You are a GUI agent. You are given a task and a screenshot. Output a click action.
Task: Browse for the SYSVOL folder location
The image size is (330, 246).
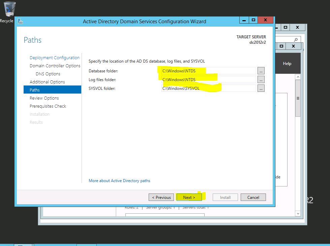point(261,89)
